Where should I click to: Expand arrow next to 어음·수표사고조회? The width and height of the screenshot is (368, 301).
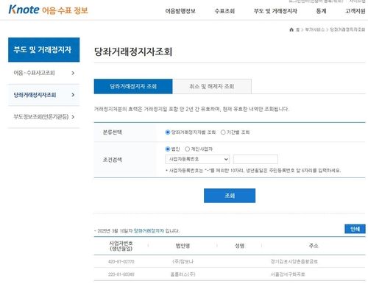73,73
